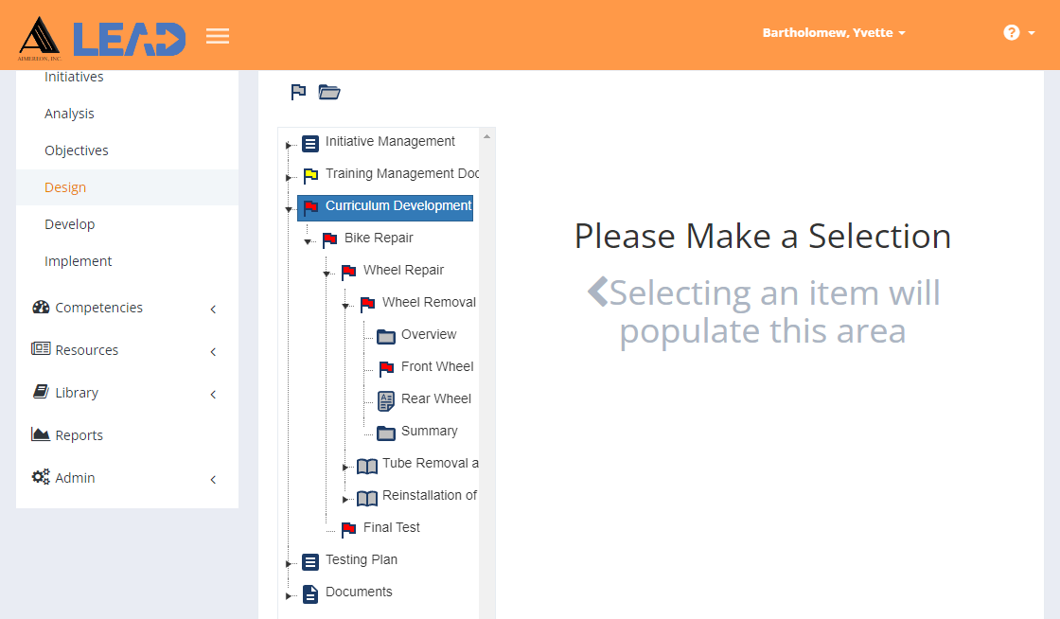Click the open folder toolbar icon
Screen dimensions: 1060x619
pyautogui.click(x=329, y=91)
